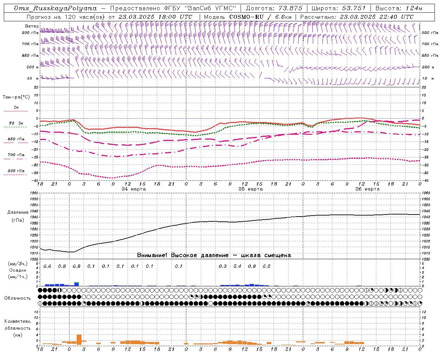Click the high pressure warning Внимание! notice
This screenshot has width=440, height=352.
214,255
